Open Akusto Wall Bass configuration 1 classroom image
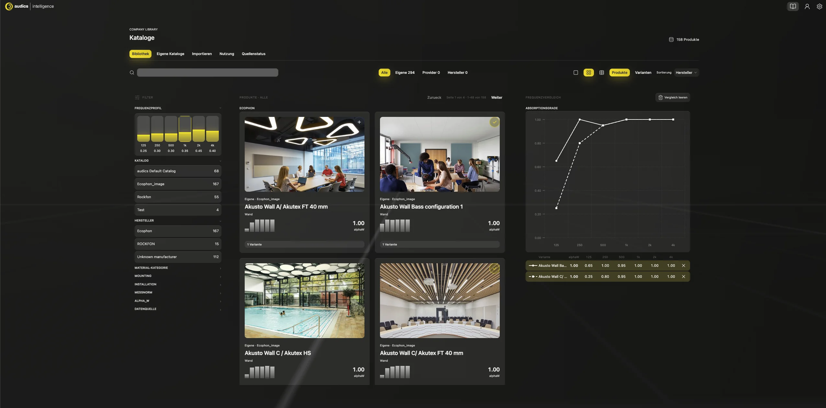The image size is (826, 408). point(440,154)
